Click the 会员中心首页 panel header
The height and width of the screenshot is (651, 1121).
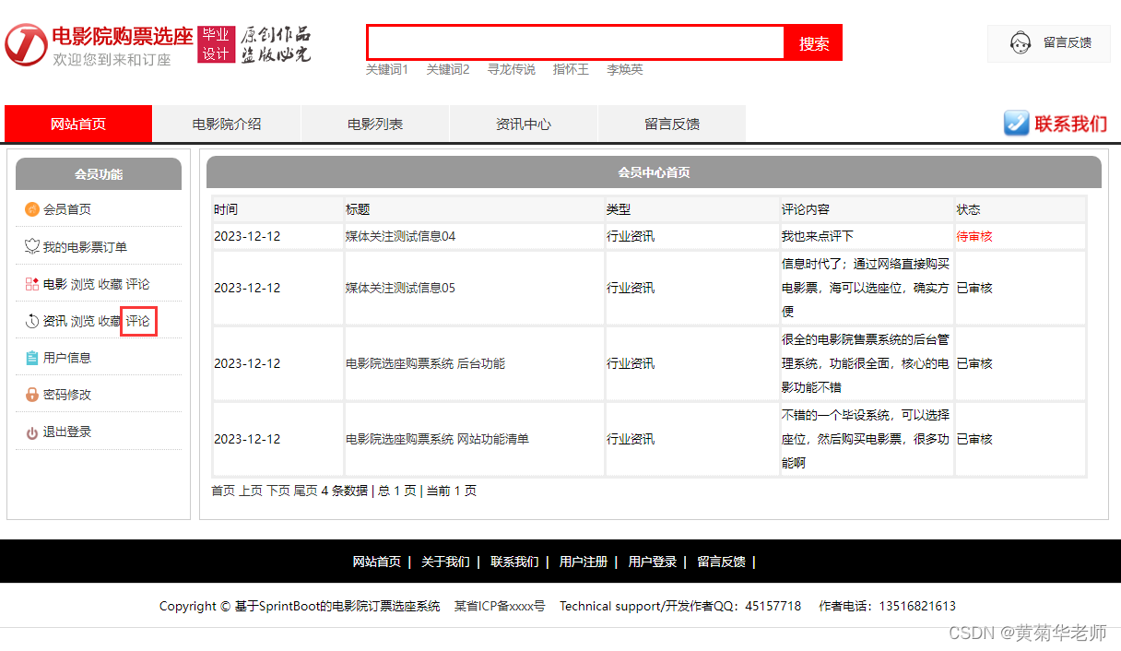pyautogui.click(x=654, y=172)
